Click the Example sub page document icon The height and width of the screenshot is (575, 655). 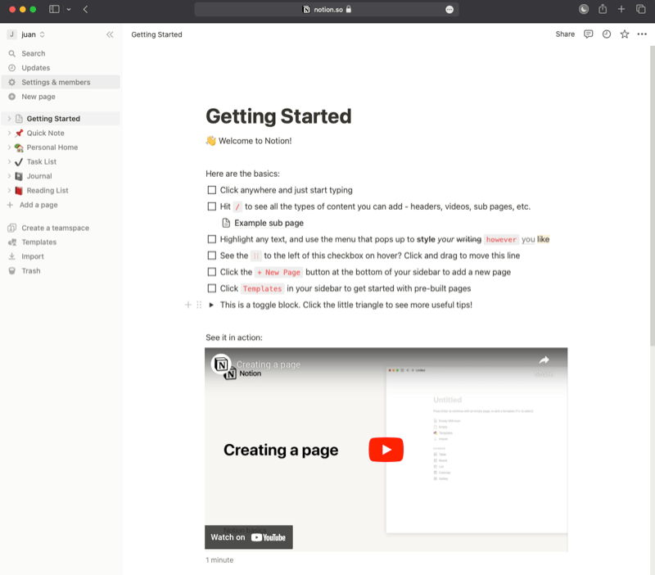point(226,223)
